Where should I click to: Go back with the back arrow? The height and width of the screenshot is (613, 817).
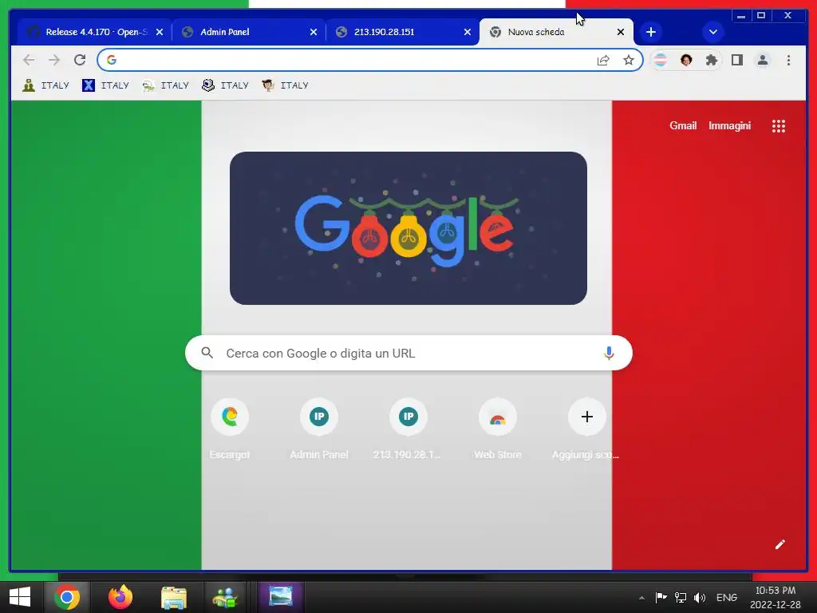coord(29,60)
